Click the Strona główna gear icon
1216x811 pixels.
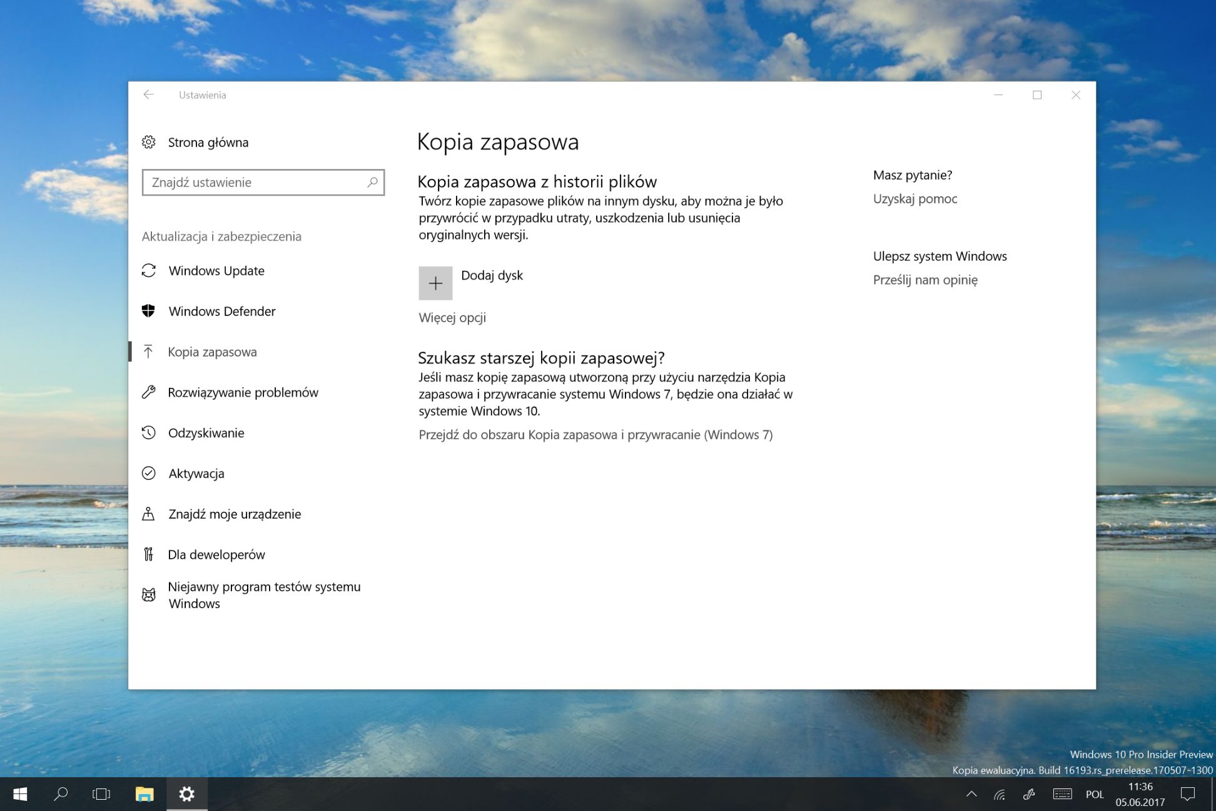[x=148, y=143]
